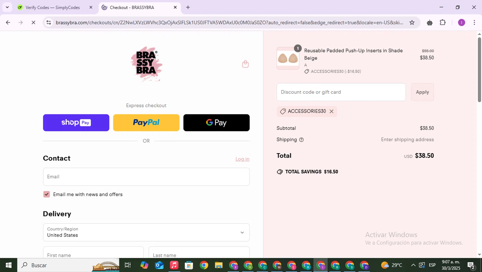Open the Chrome extensions puzzle icon
Viewport: 482px width, 272px height.
click(443, 22)
